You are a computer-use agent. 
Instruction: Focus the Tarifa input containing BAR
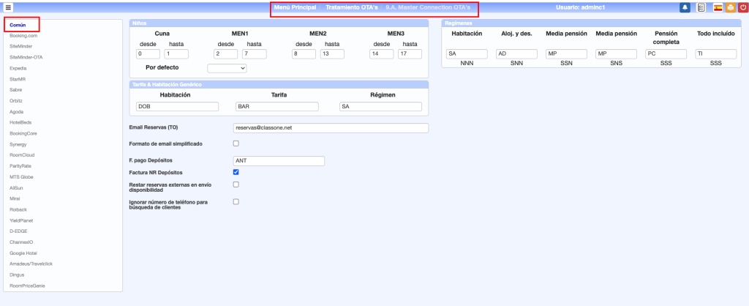pyautogui.click(x=278, y=107)
